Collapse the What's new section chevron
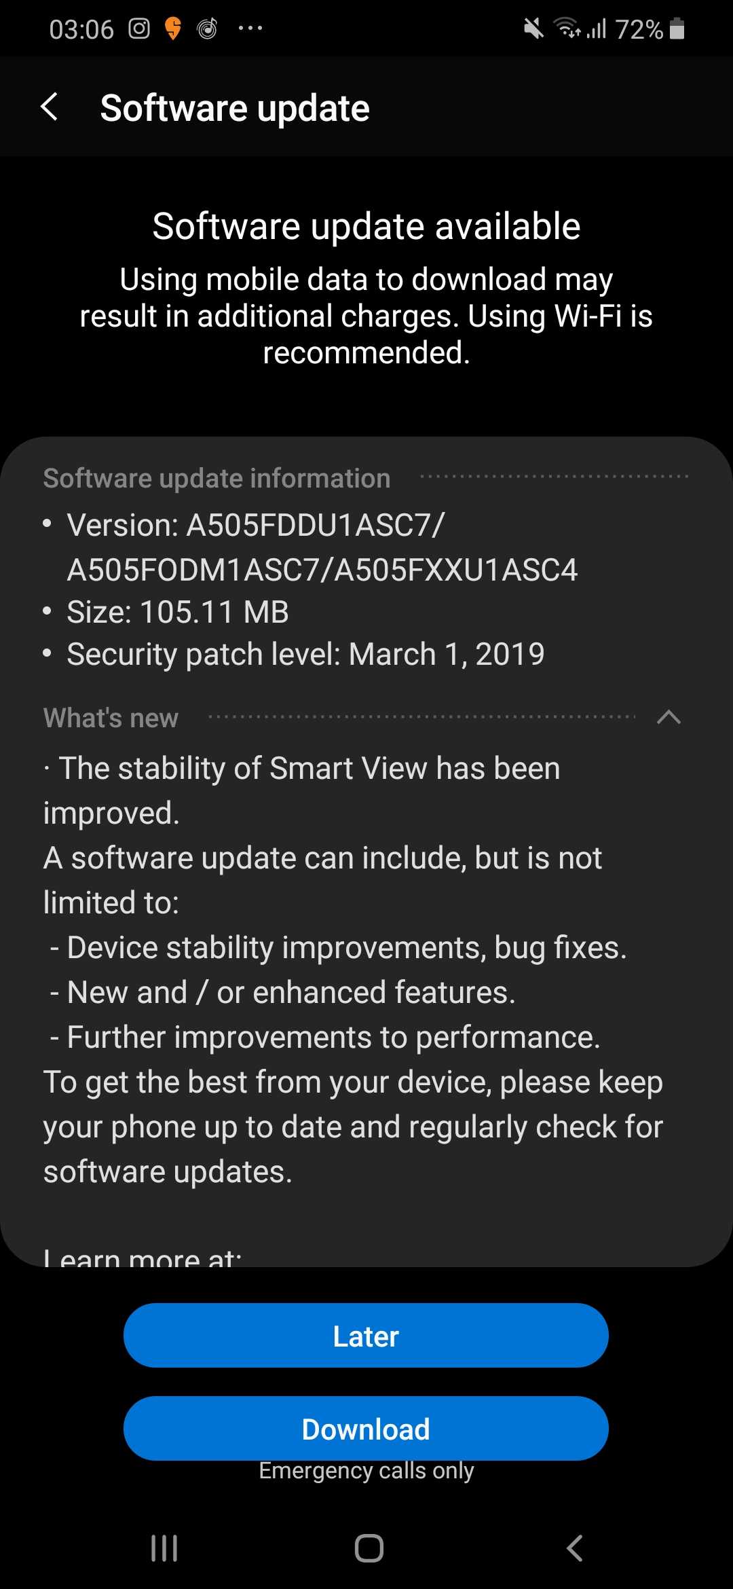Image resolution: width=733 pixels, height=1589 pixels. point(669,717)
